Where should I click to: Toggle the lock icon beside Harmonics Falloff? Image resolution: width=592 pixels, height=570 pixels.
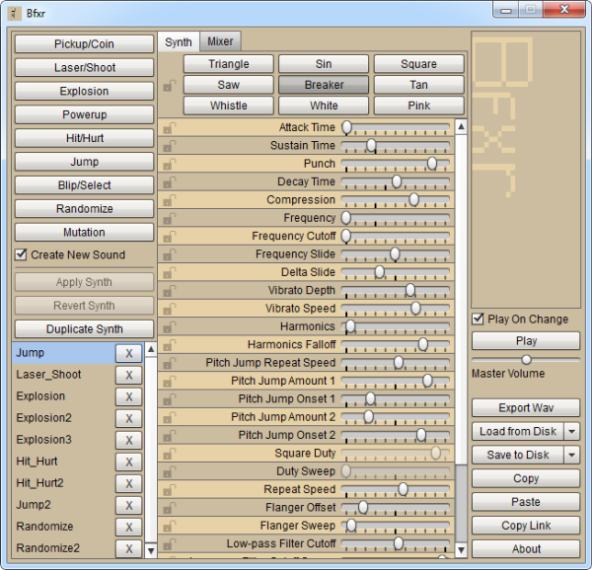pos(169,345)
